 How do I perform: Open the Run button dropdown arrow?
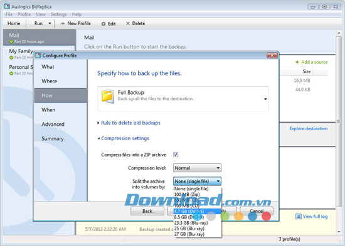[50, 23]
